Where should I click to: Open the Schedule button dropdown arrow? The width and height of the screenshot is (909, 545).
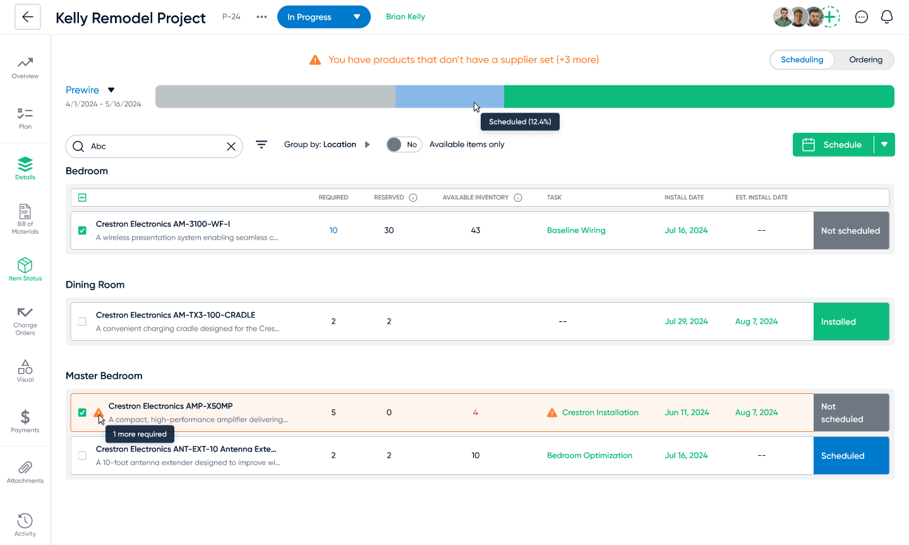coord(884,145)
